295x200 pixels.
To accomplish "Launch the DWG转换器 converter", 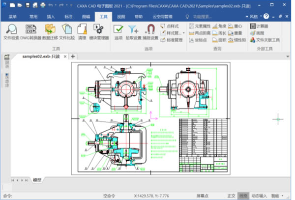I will click(30, 32).
